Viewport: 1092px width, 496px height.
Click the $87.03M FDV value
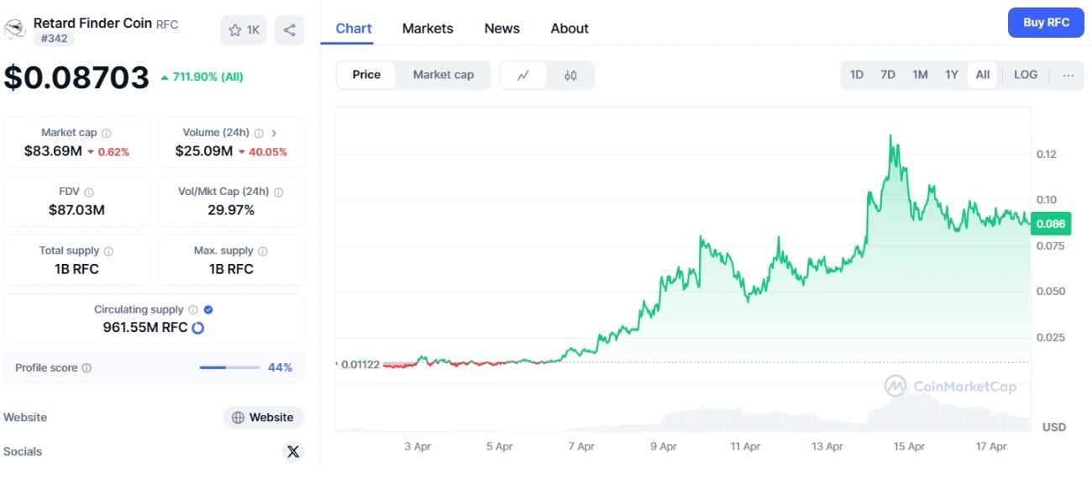(x=76, y=210)
